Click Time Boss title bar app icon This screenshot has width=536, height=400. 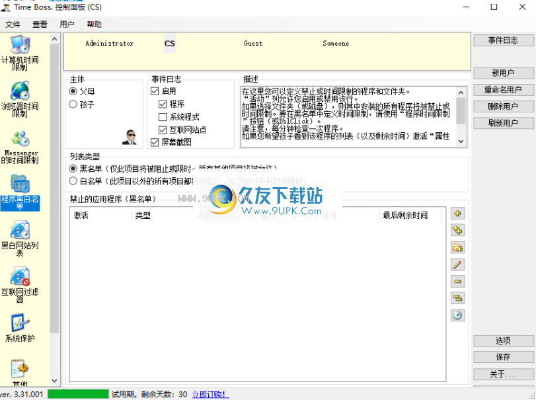tap(6, 7)
